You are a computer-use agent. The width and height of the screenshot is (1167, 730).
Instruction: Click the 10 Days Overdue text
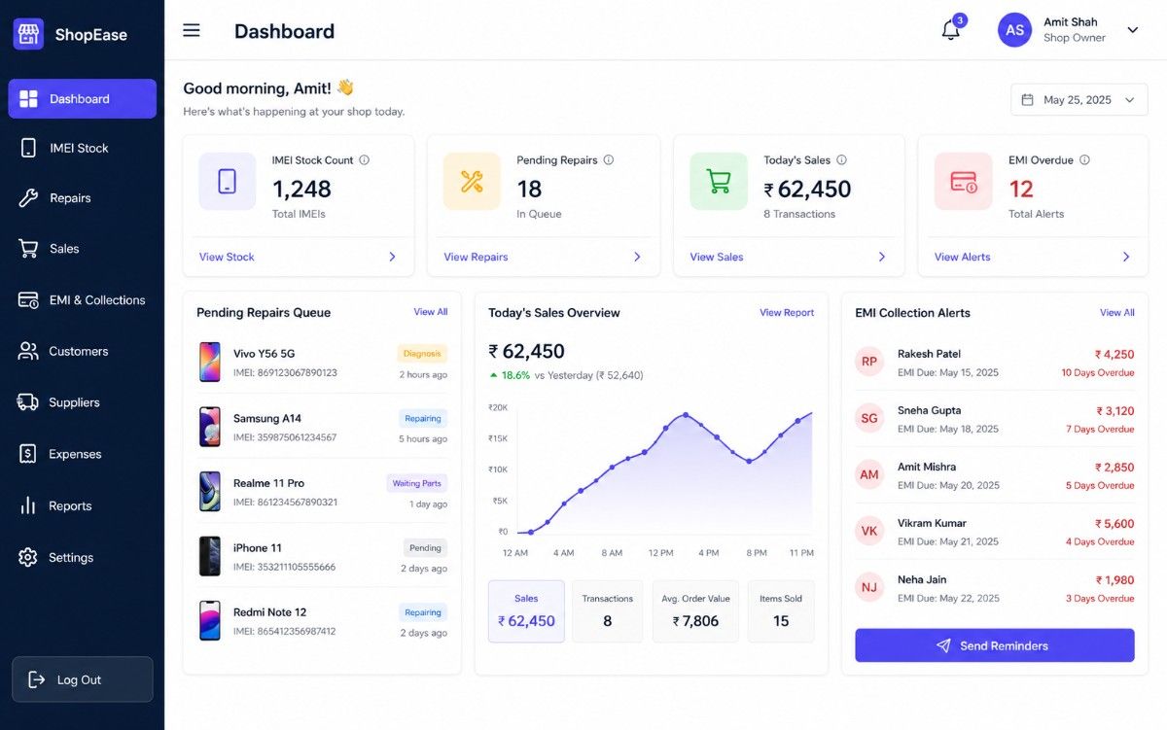[1098, 373]
